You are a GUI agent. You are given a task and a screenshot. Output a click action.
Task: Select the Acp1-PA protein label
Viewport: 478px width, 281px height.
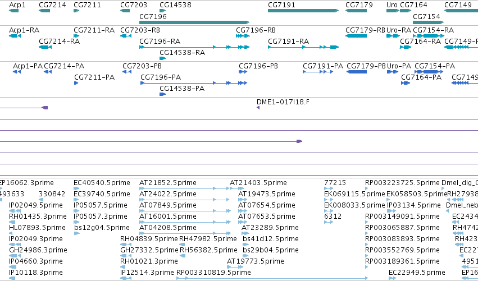click(28, 66)
